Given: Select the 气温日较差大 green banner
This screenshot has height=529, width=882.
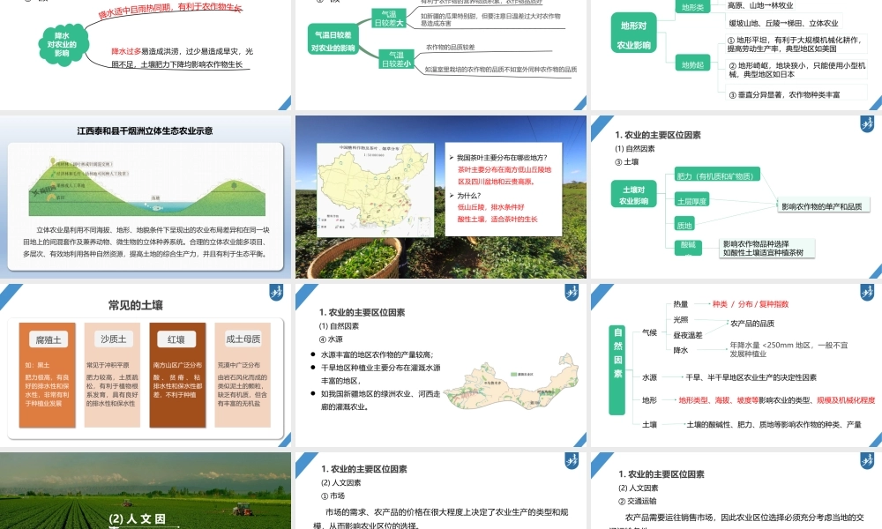Looking at the screenshot, I should pos(391,18).
